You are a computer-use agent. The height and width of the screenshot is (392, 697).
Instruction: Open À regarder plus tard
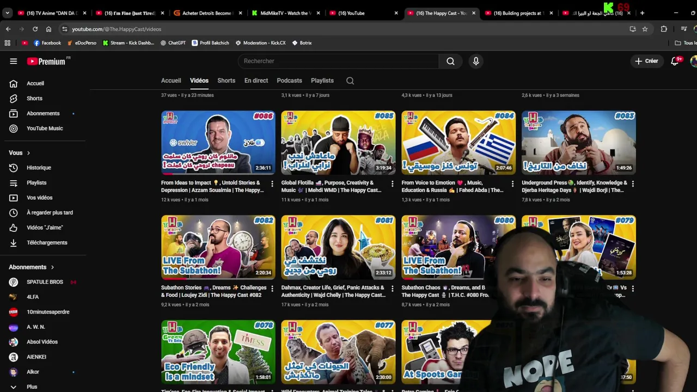click(50, 213)
